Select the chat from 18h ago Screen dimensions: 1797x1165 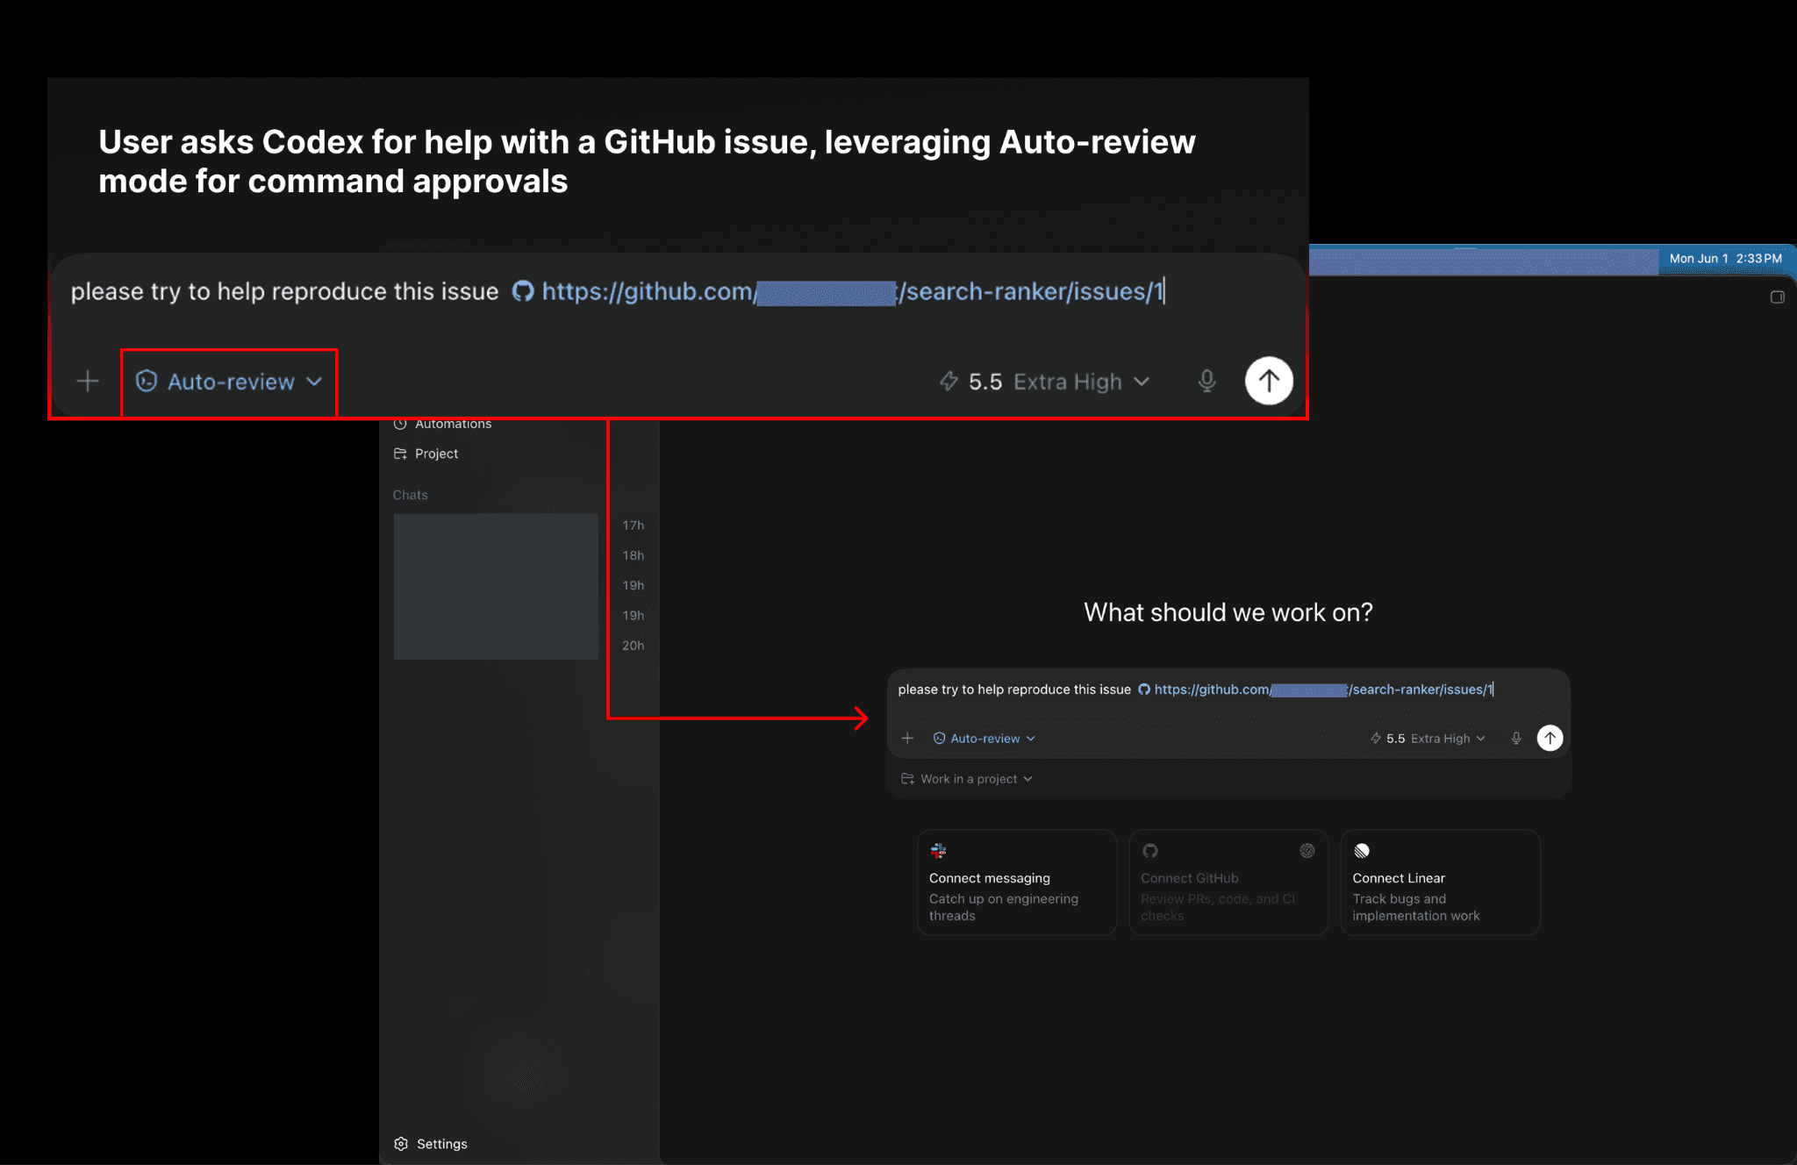click(x=518, y=555)
